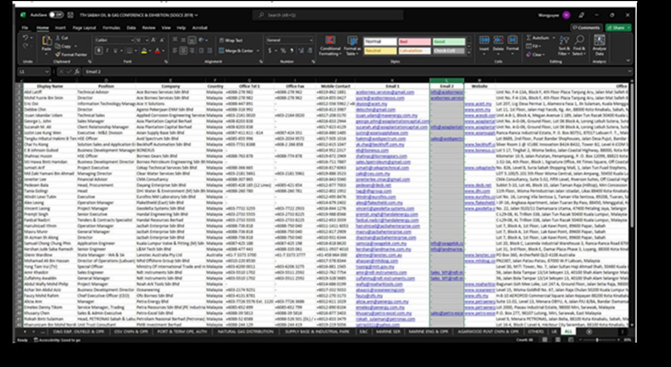671x367 pixels.
Task: Click the Insert Function fx icon
Action: pos(76,71)
